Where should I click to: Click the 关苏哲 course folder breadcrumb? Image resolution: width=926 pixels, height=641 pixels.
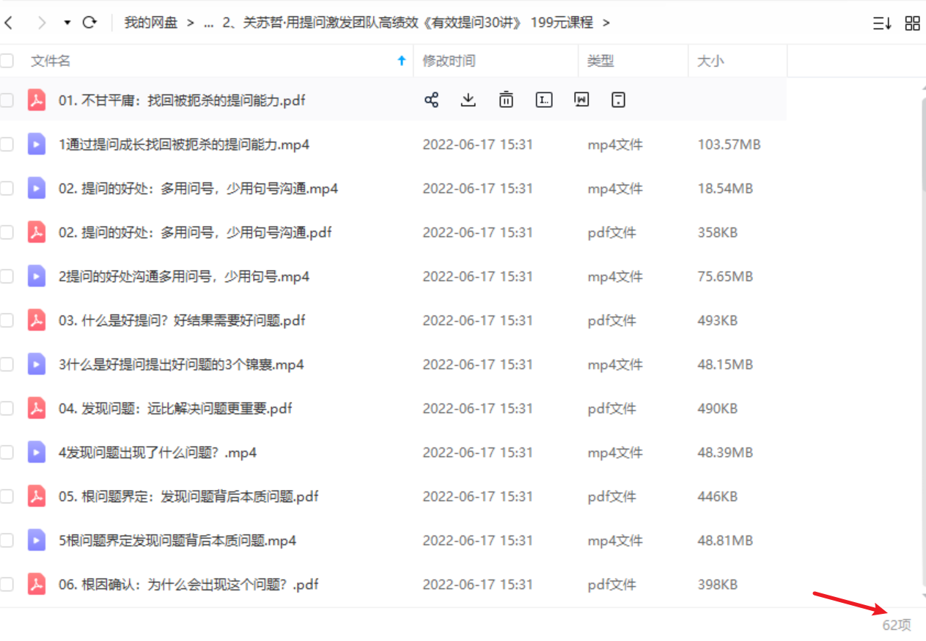pos(408,23)
